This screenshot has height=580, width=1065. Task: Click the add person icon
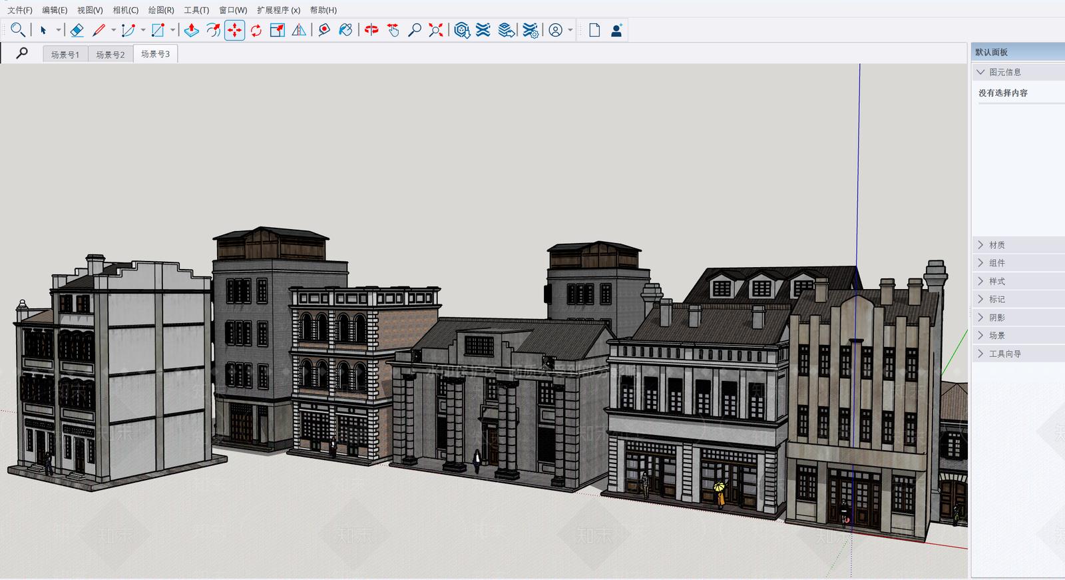coord(616,30)
